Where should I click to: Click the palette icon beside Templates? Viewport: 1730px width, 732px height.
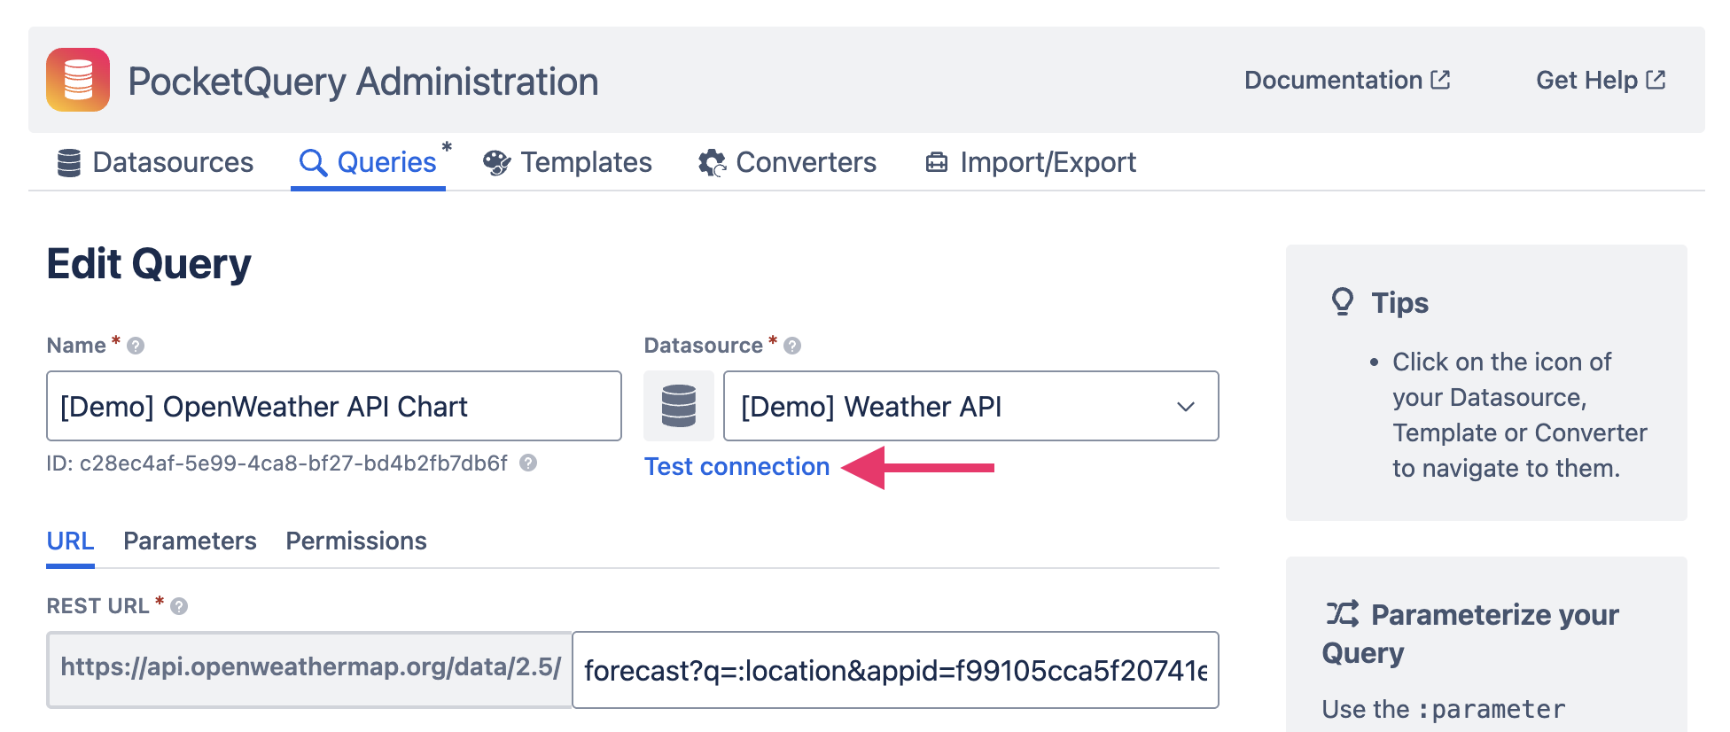pyautogui.click(x=497, y=162)
